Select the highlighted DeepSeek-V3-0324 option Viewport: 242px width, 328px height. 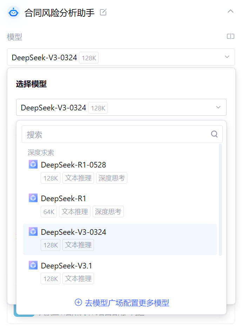tap(73, 232)
